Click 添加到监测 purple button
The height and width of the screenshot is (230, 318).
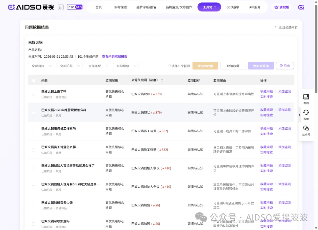pyautogui.click(x=261, y=66)
